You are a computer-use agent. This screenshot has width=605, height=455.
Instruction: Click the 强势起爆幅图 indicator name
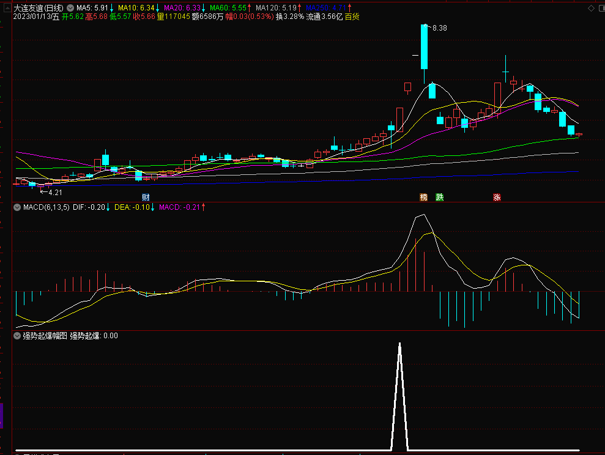[45, 336]
